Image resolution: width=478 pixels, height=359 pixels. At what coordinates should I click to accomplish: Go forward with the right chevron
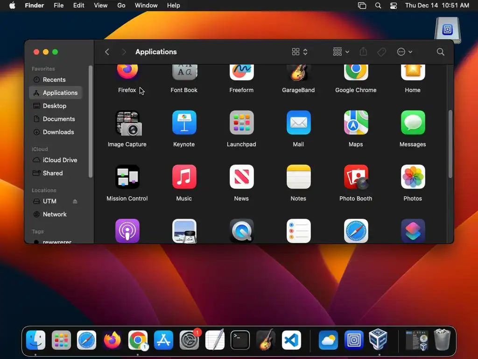tap(124, 52)
